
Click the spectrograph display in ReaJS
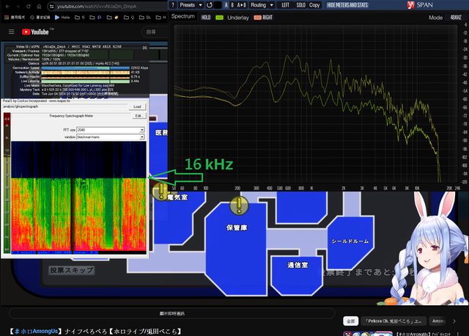[x=79, y=197]
